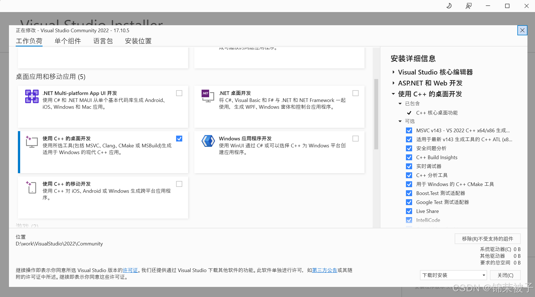
Task: Close the Visual Studio Installer window
Action: pos(526,6)
